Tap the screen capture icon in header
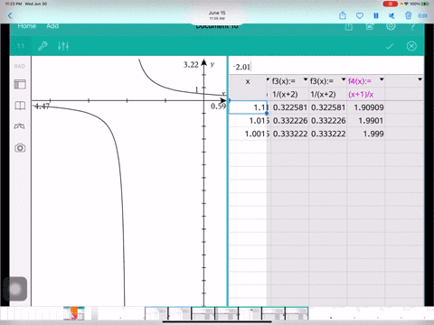 370,27
